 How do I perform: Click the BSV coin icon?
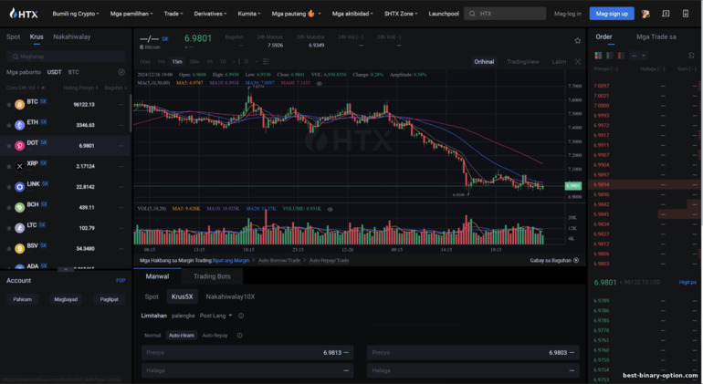pyautogui.click(x=19, y=249)
